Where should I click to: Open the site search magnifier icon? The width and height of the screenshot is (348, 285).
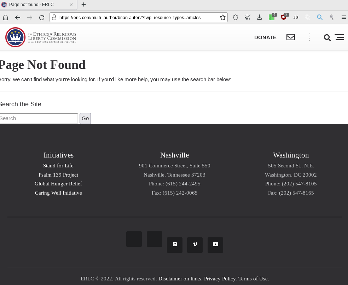pyautogui.click(x=327, y=38)
